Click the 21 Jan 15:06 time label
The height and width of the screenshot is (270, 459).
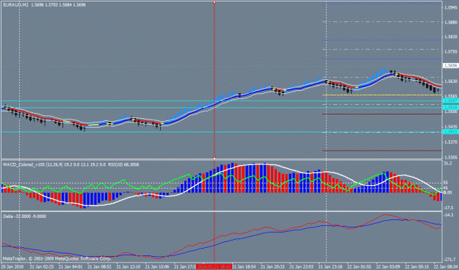pos(157,267)
